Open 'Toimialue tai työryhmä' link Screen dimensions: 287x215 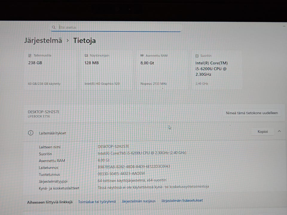97,202
